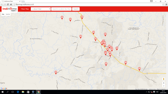
Task: Launch Microsoft Edge from taskbar
Action: [18, 92]
